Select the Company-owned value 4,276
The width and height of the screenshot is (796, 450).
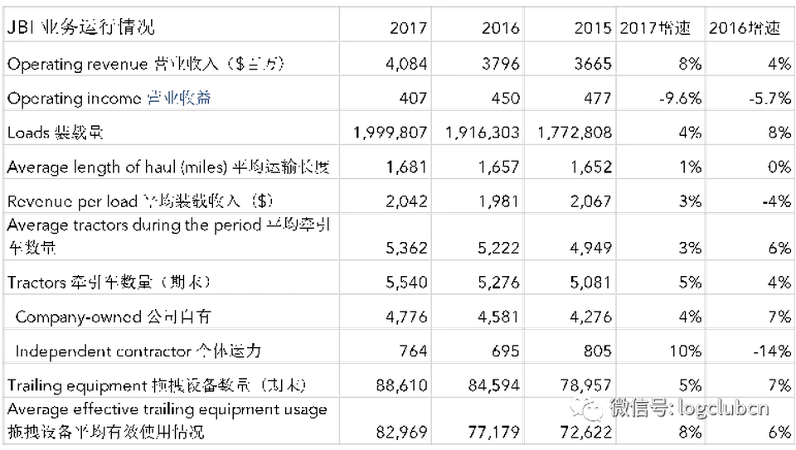591,317
